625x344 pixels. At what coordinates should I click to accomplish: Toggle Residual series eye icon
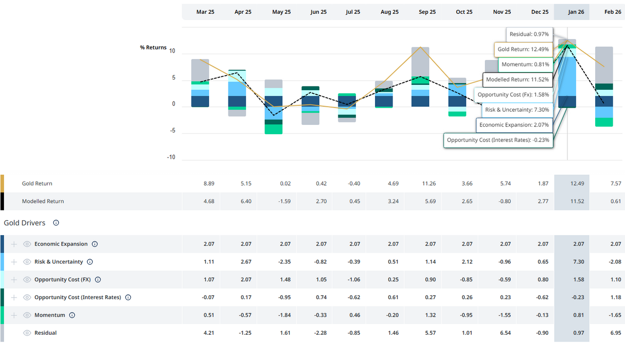click(x=27, y=333)
